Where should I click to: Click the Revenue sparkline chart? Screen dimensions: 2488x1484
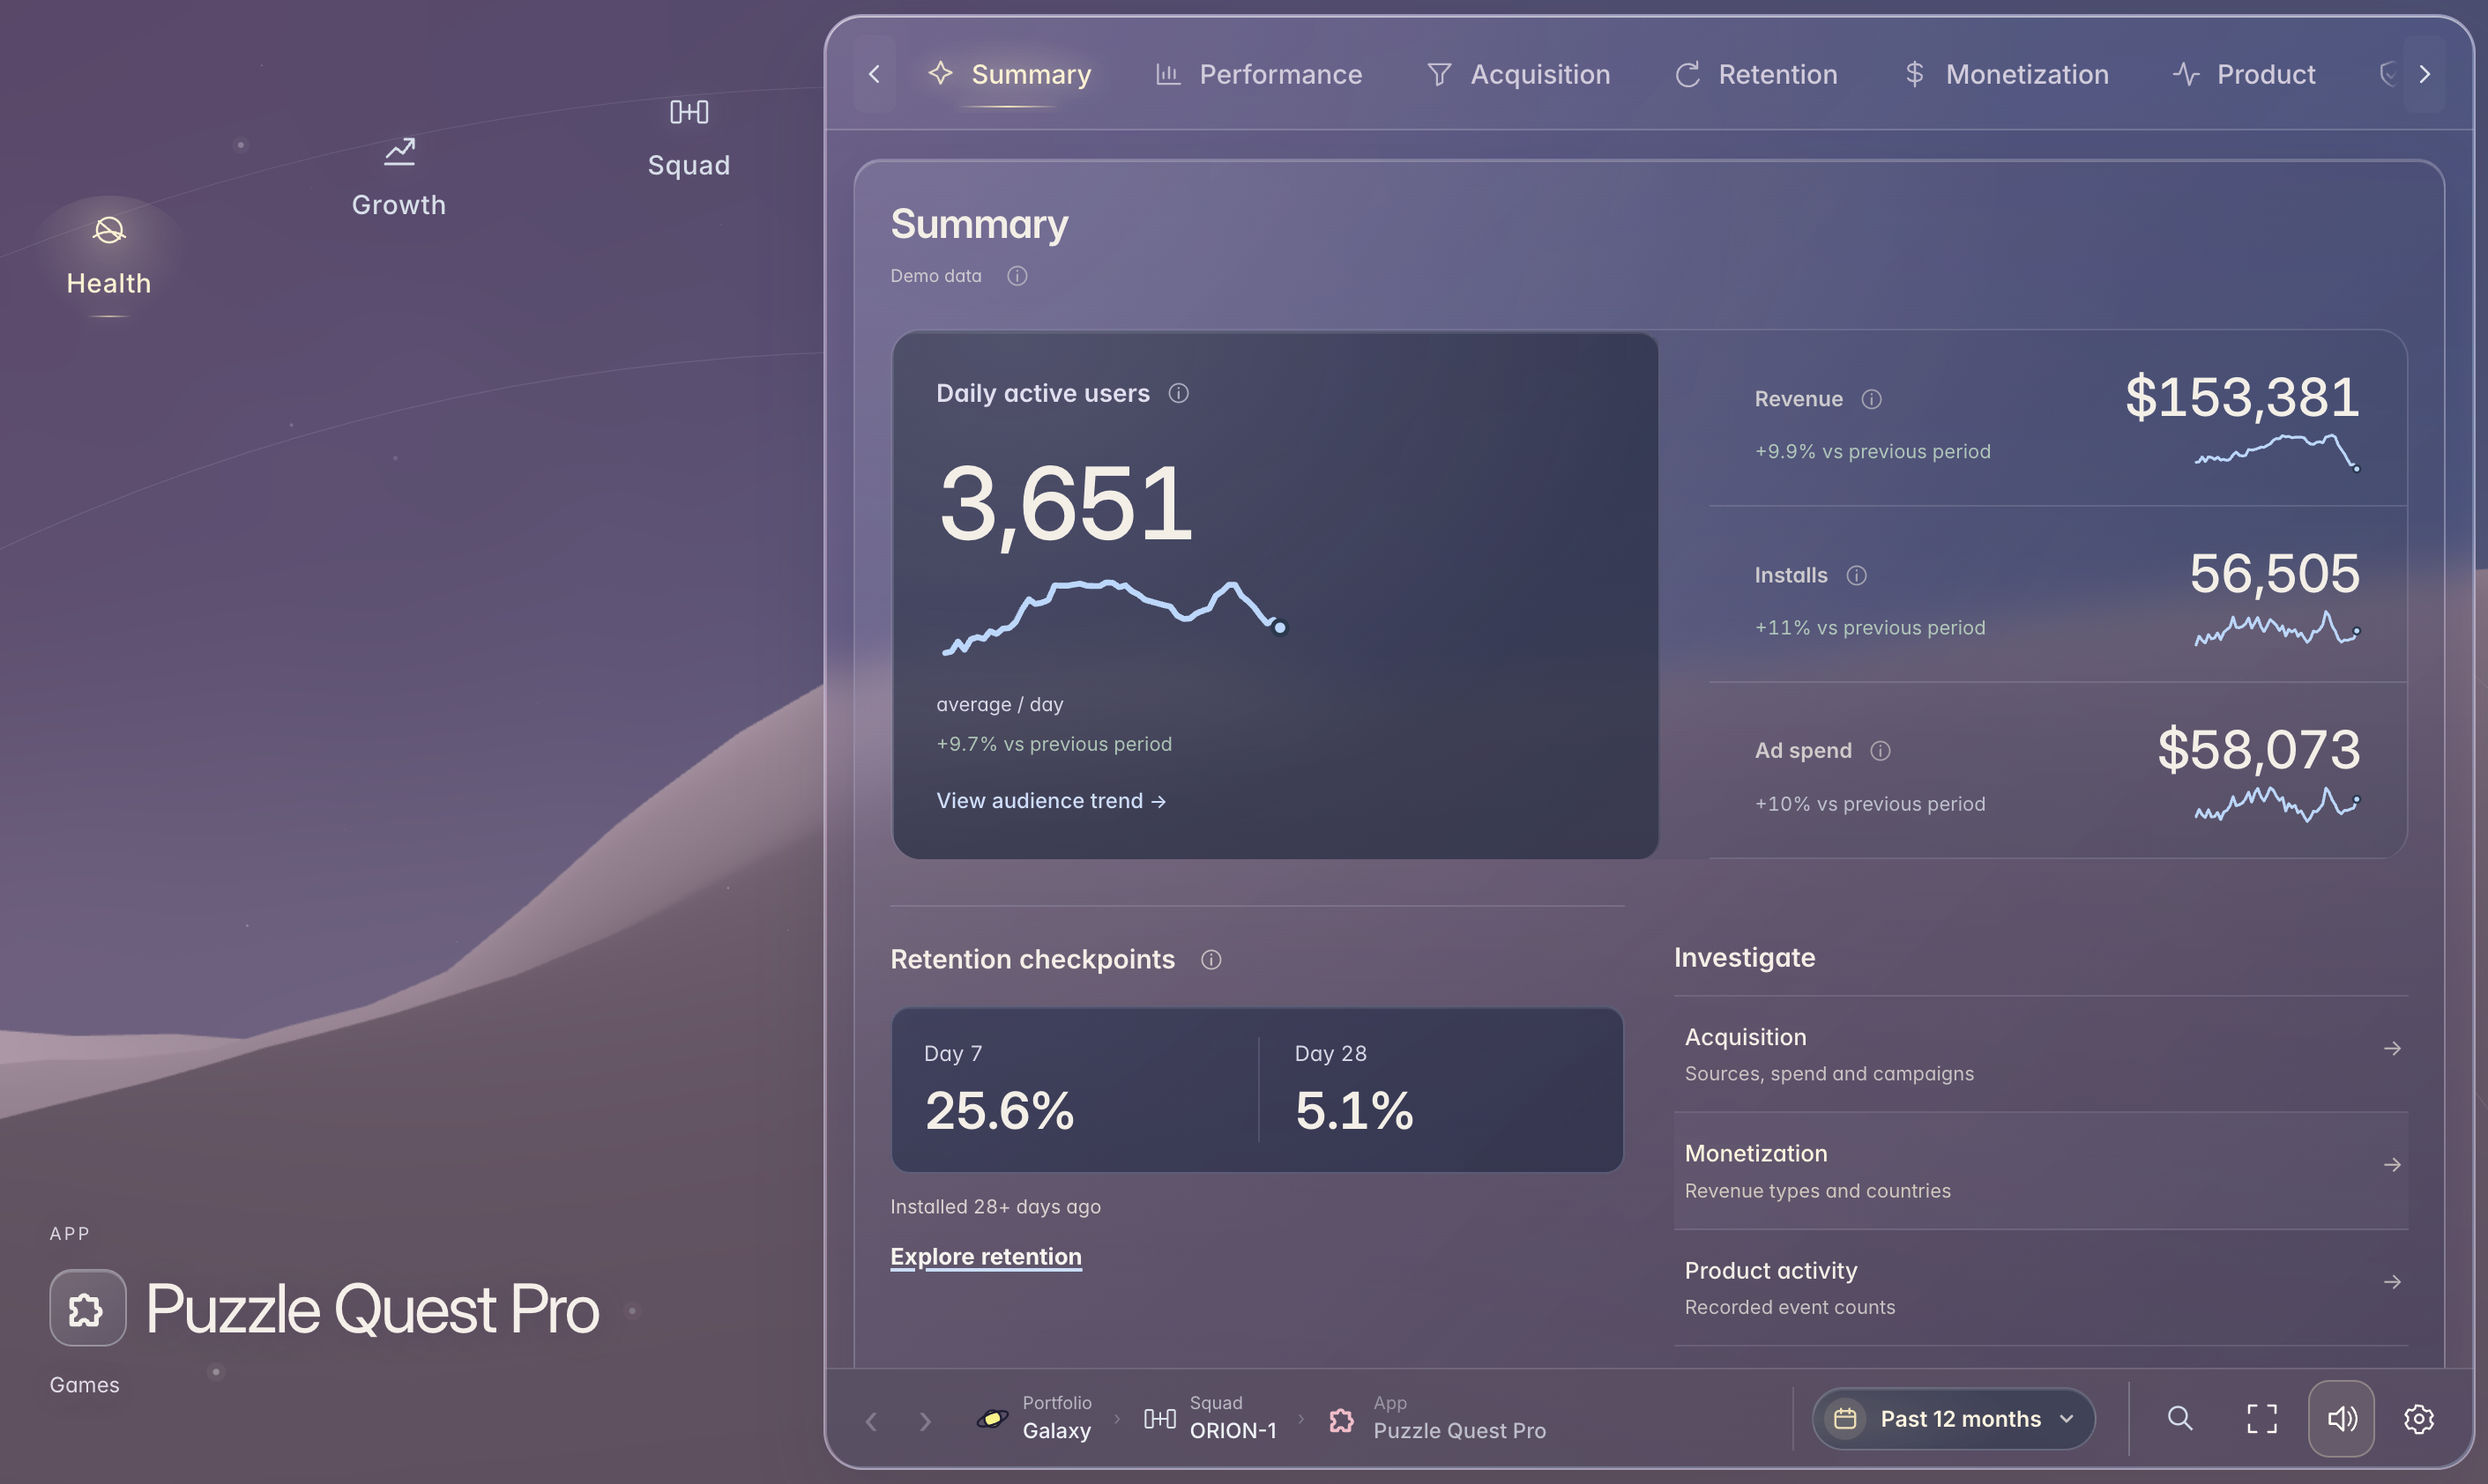point(2278,451)
